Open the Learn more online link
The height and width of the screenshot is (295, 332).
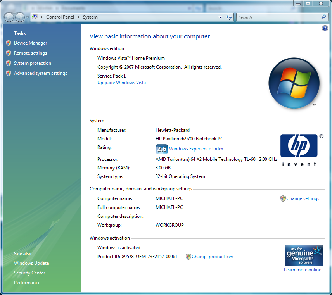[x=304, y=270]
